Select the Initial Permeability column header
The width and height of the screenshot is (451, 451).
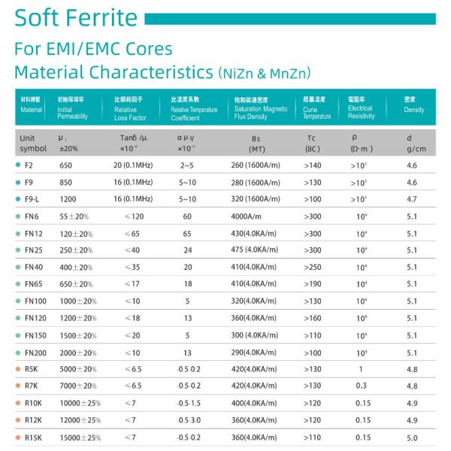coord(73,108)
